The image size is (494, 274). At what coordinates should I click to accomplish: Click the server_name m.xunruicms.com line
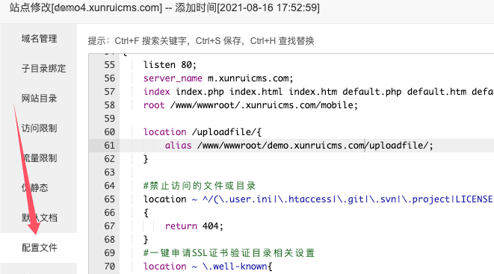[218, 78]
